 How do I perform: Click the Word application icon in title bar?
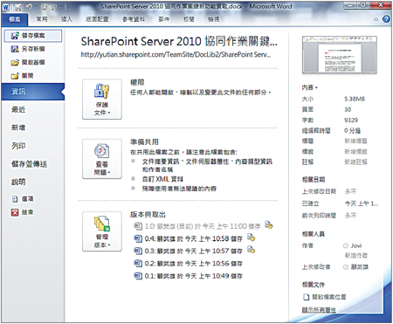(x=6, y=7)
